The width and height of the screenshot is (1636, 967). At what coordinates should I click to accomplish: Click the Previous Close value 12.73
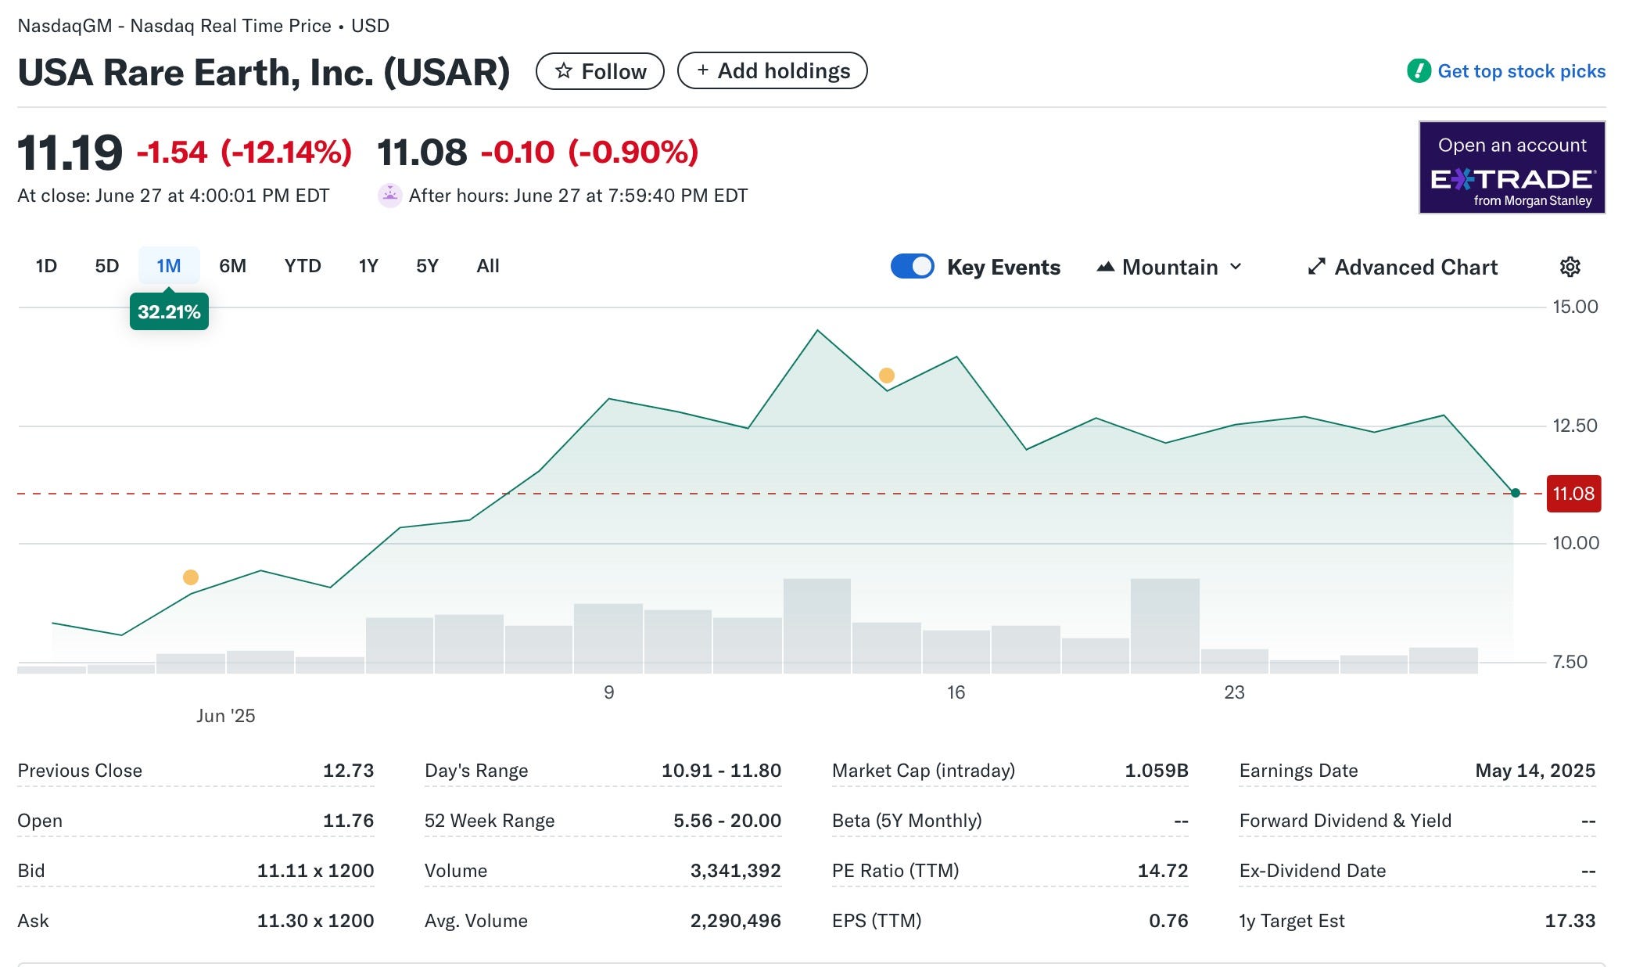(348, 771)
